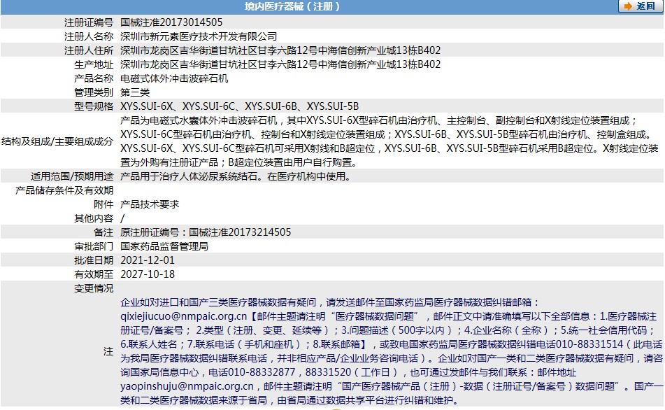Click the header title 境内医疗器械（注册）

pos(292,6)
